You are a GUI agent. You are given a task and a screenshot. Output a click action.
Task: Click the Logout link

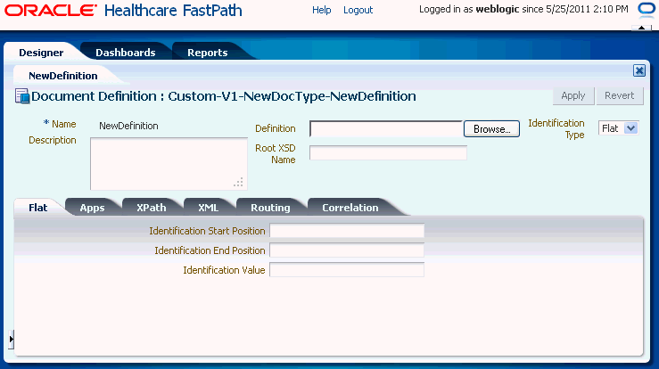coord(358,10)
